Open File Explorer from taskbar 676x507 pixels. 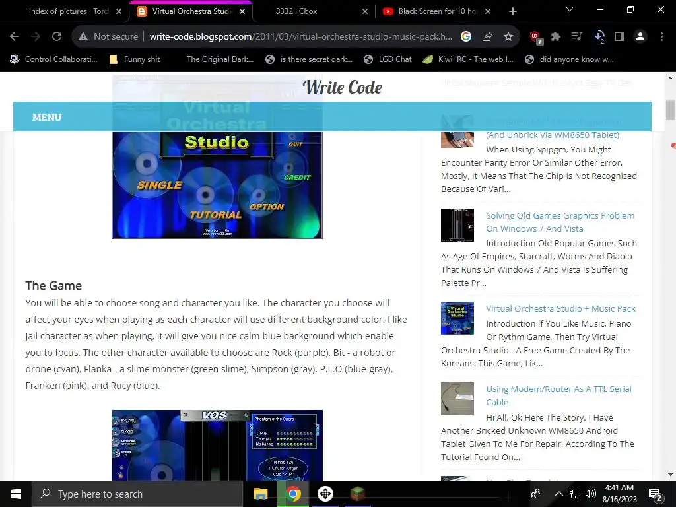click(260, 494)
